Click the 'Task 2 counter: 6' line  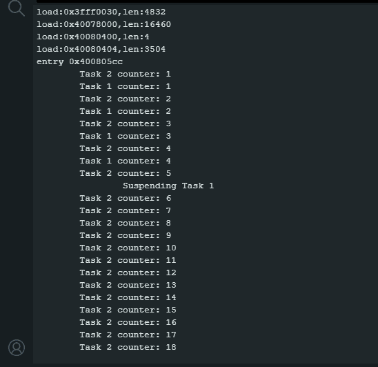pyautogui.click(x=126, y=198)
